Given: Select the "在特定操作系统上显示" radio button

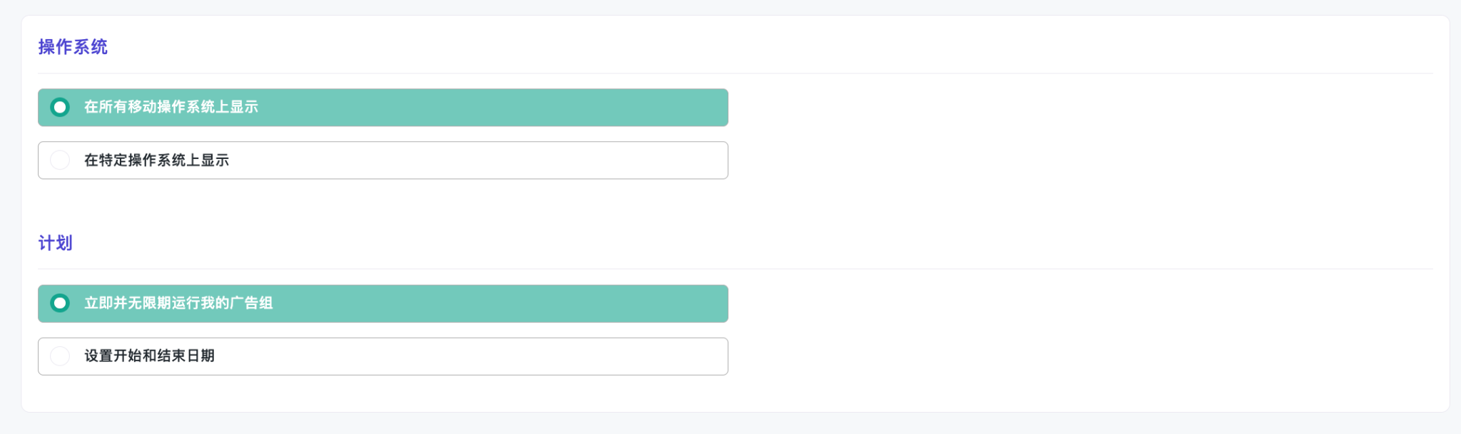Looking at the screenshot, I should click(60, 160).
